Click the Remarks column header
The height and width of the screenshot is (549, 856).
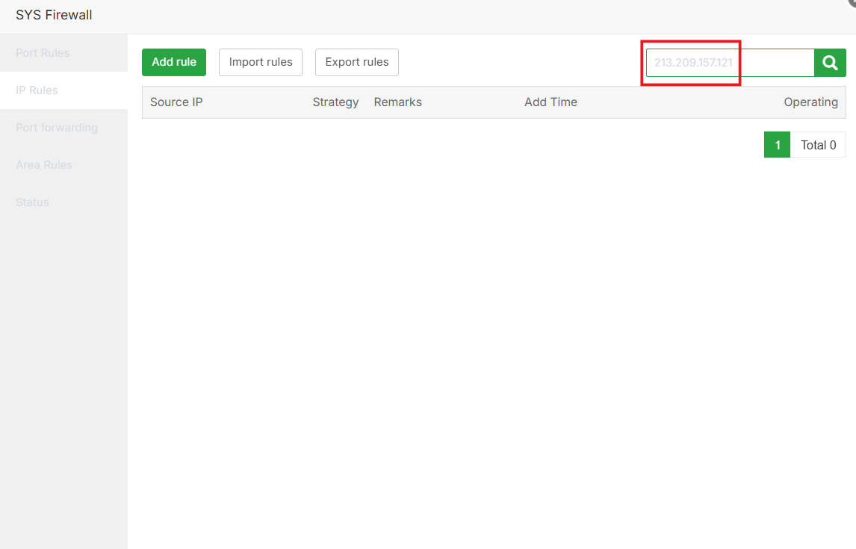coord(398,102)
